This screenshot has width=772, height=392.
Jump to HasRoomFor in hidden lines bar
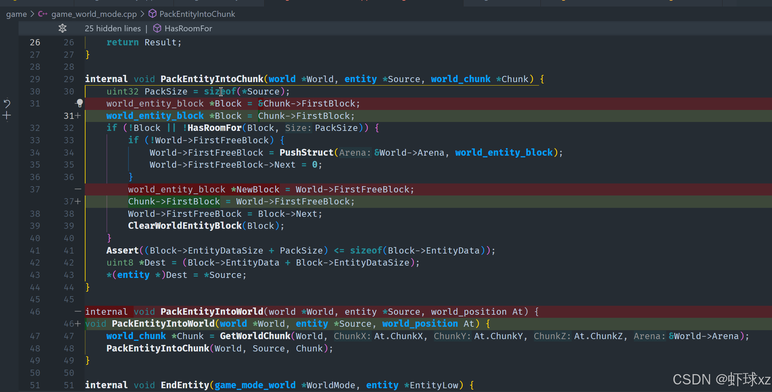[x=188, y=29]
